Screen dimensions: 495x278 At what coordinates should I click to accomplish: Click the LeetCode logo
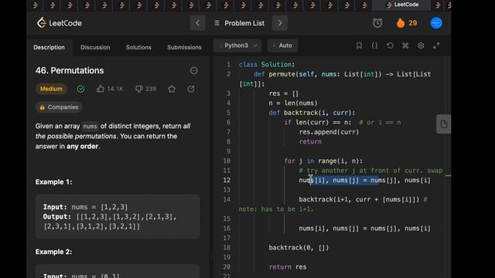pos(60,23)
